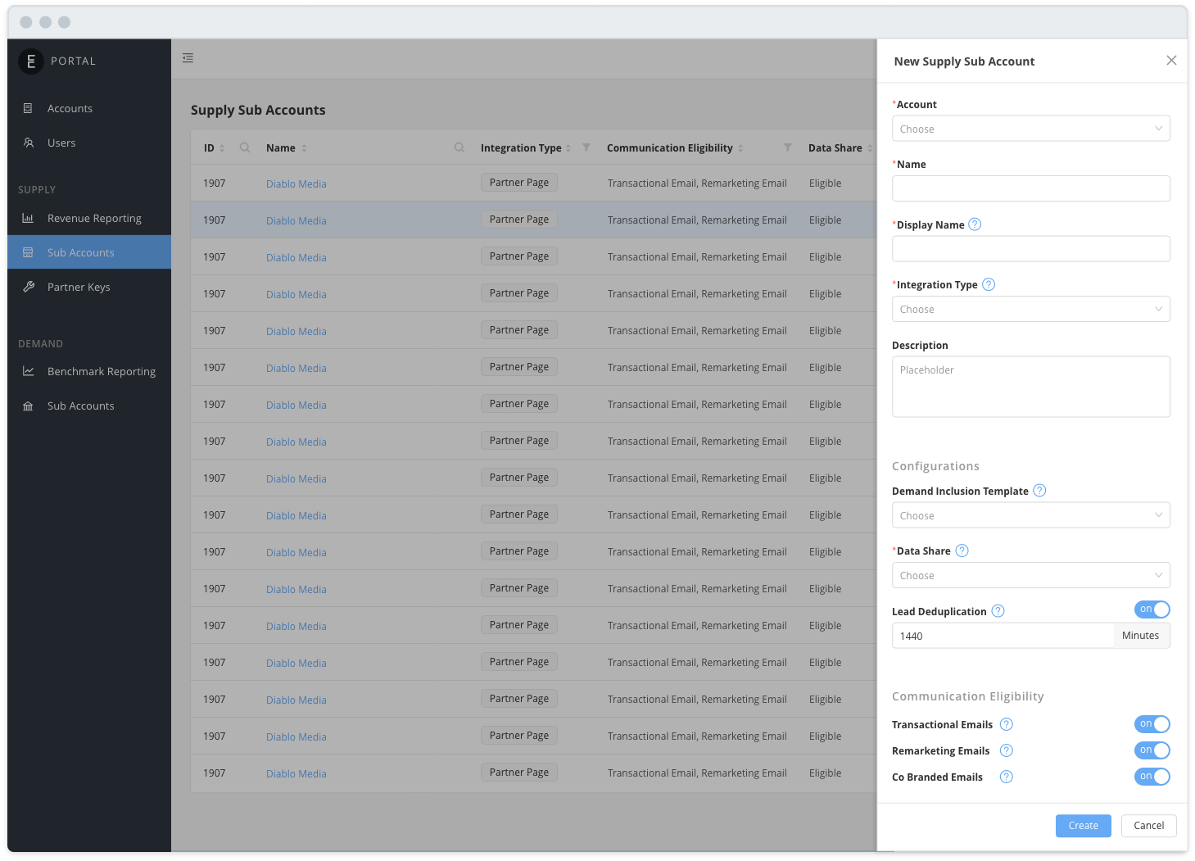Viewport: 1195px width, 861px height.
Task: Sort by Integration Type column arrows
Action: click(x=568, y=148)
